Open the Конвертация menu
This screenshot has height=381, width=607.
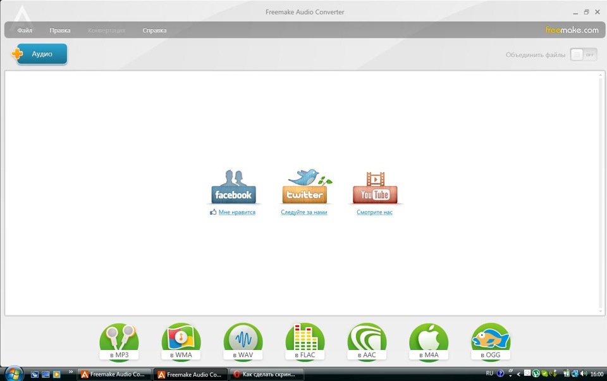coord(106,30)
